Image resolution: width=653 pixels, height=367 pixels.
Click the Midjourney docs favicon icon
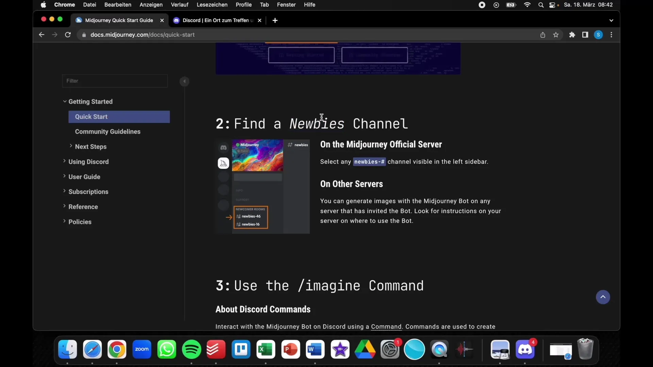click(x=79, y=20)
